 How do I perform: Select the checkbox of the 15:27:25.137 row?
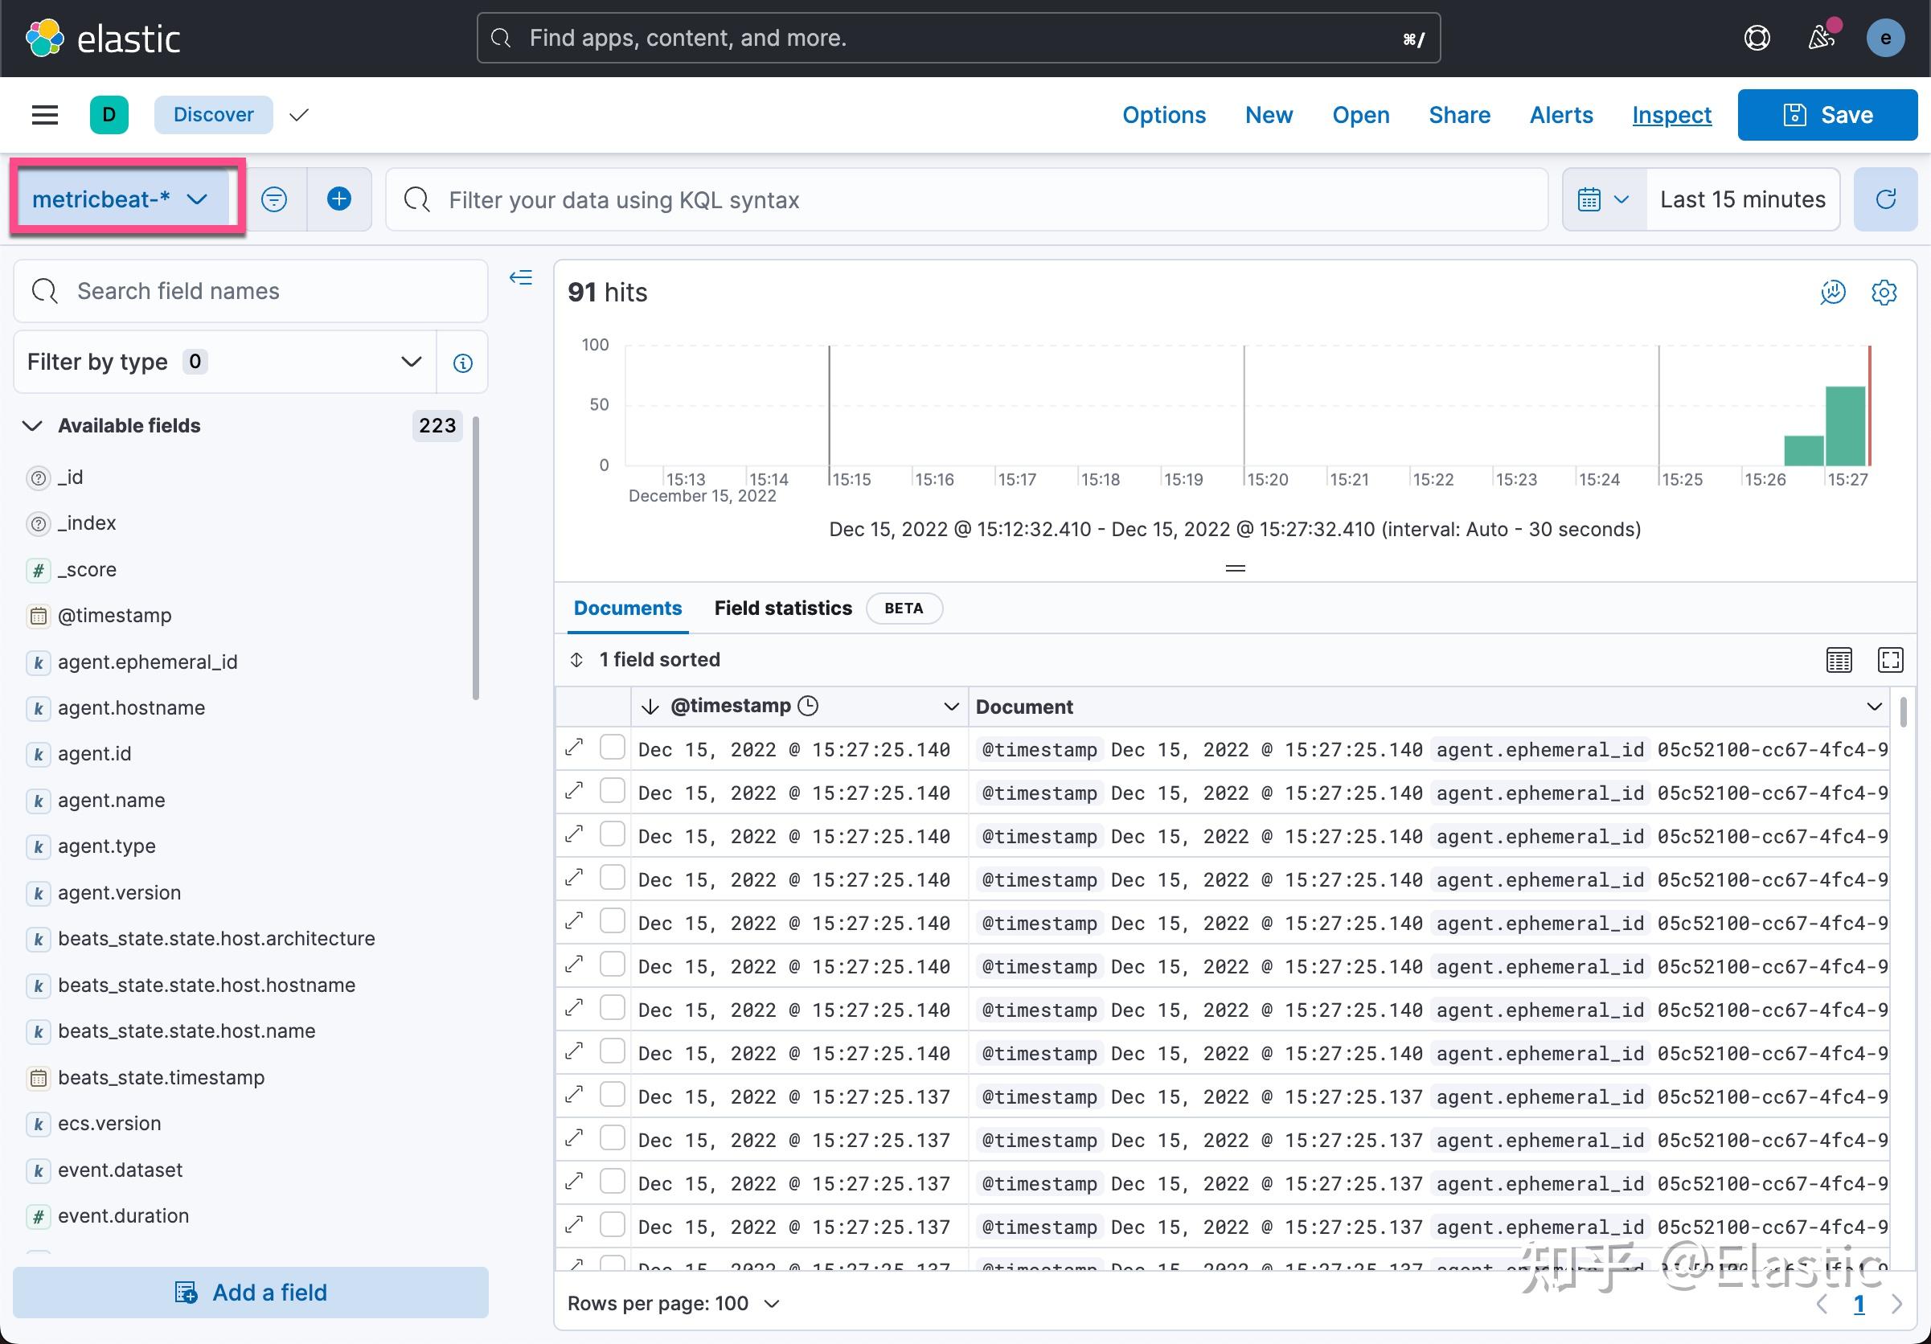click(612, 1096)
